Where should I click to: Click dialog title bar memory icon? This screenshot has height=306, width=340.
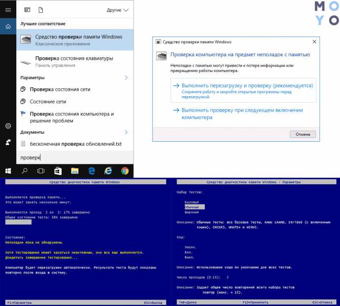tap(158, 42)
